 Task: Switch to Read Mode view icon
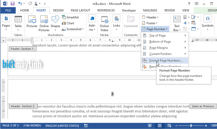pyautogui.click(x=150, y=126)
